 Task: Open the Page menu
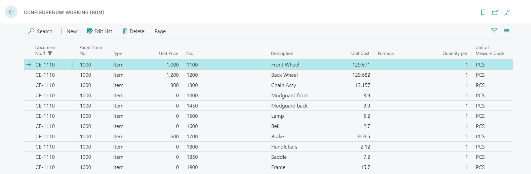[x=160, y=31]
